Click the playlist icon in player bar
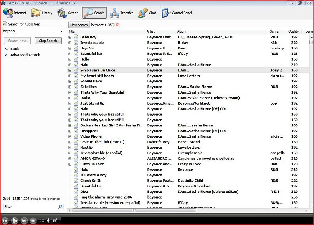 (42, 220)
